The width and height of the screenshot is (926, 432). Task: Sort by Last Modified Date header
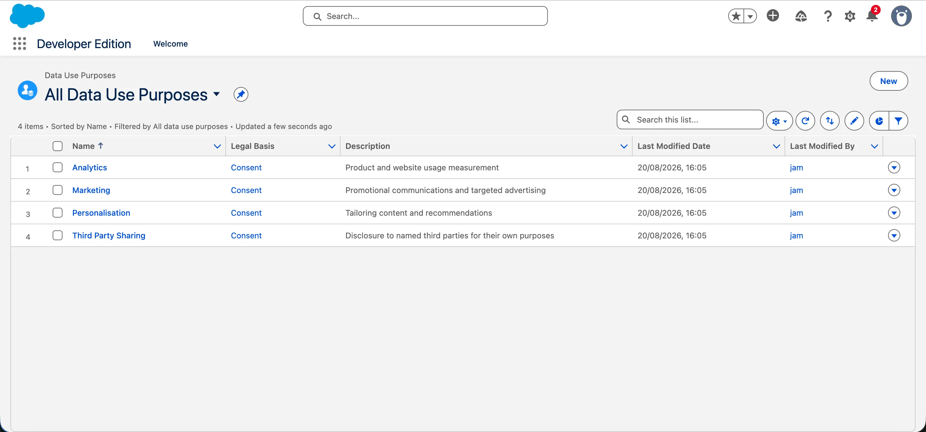point(674,146)
